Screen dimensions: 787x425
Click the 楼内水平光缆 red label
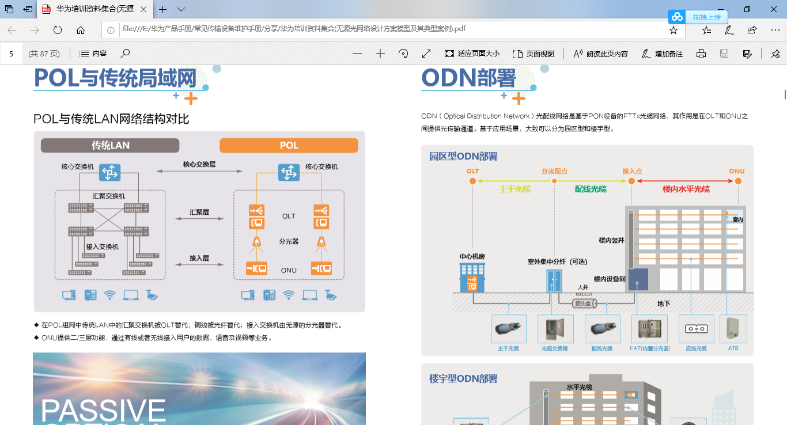(x=686, y=189)
